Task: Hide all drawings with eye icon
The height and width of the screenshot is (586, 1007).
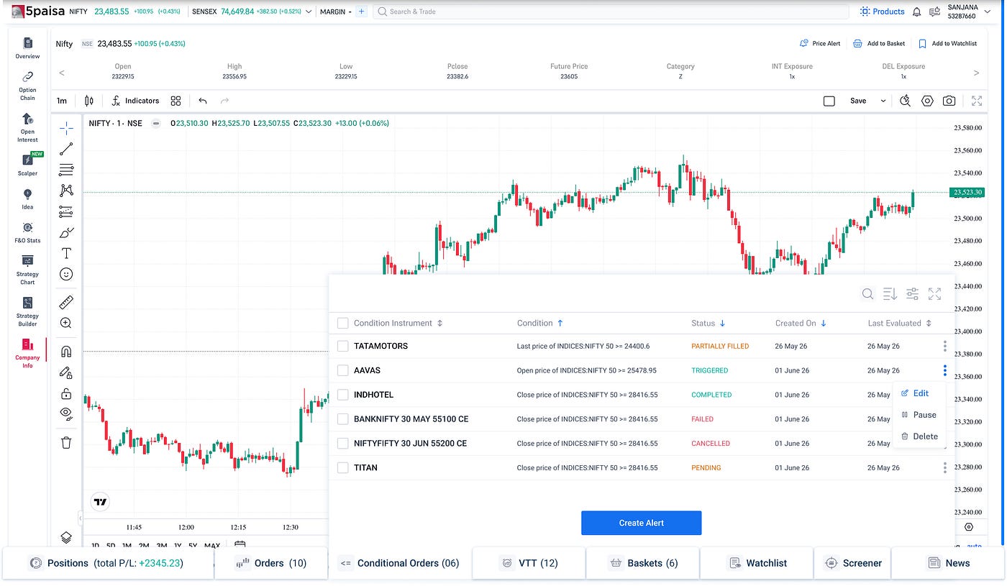Action: 66,413
